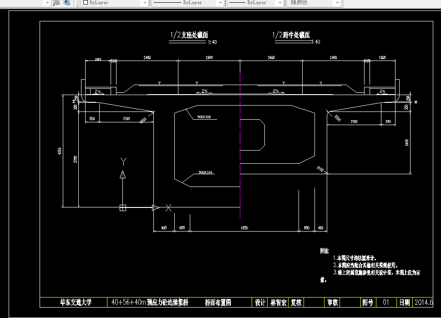Open the ByLayer color control dropdown arrow
Viewport: 441px width, 318px height.
point(145,3)
